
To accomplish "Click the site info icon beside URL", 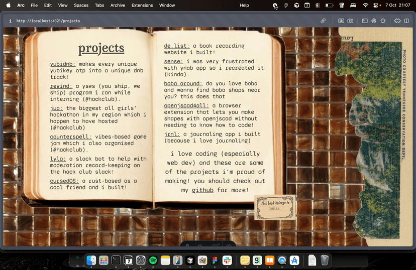I will tap(10, 21).
